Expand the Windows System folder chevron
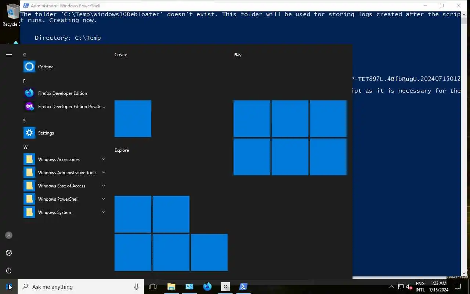Viewport: 470px width, 294px height. click(x=103, y=212)
